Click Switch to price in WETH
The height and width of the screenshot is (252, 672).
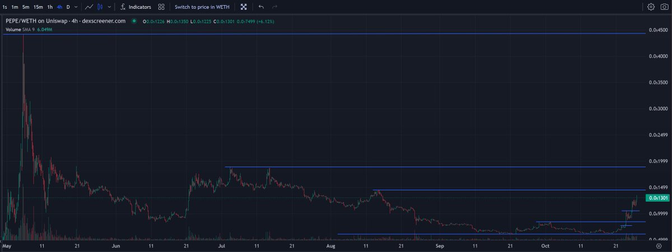202,7
